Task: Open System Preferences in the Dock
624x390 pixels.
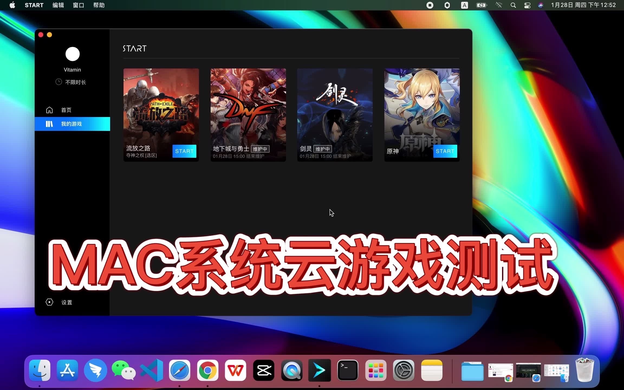Action: [x=404, y=370]
